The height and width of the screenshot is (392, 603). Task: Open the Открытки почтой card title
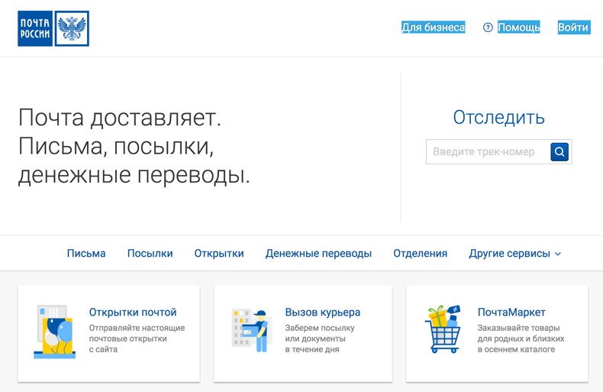pyautogui.click(x=133, y=312)
